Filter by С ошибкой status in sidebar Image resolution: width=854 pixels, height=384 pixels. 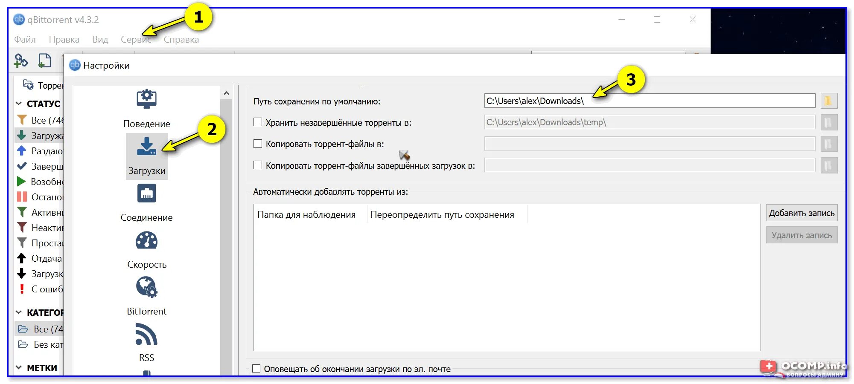point(40,289)
